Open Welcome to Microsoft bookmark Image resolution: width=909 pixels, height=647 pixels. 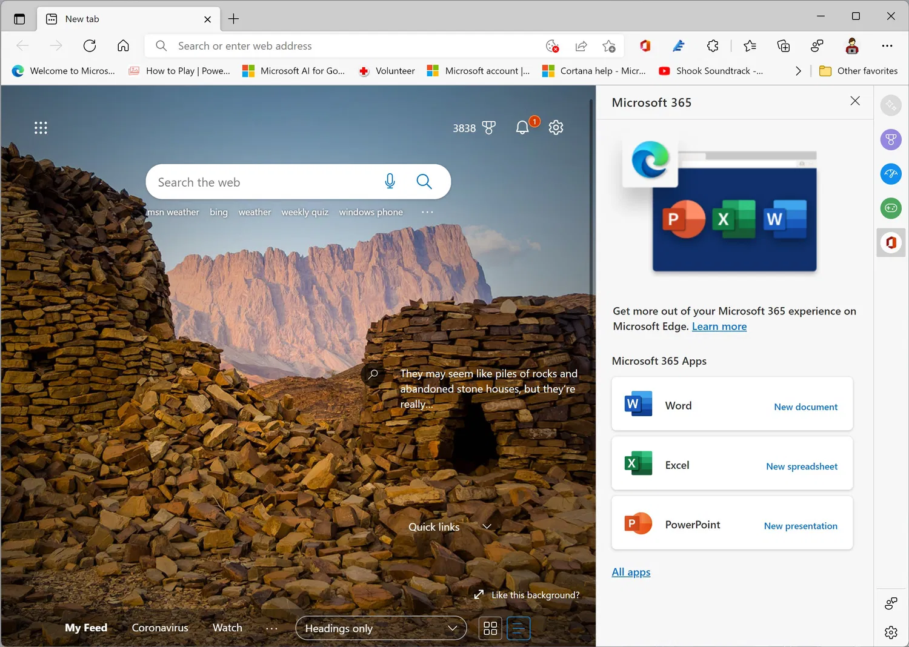64,71
